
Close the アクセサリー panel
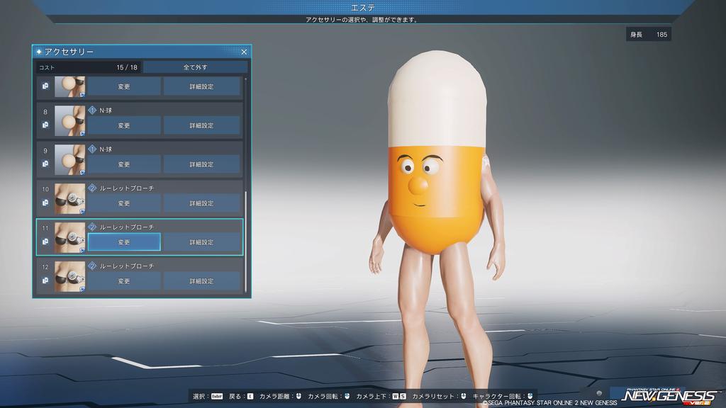244,52
